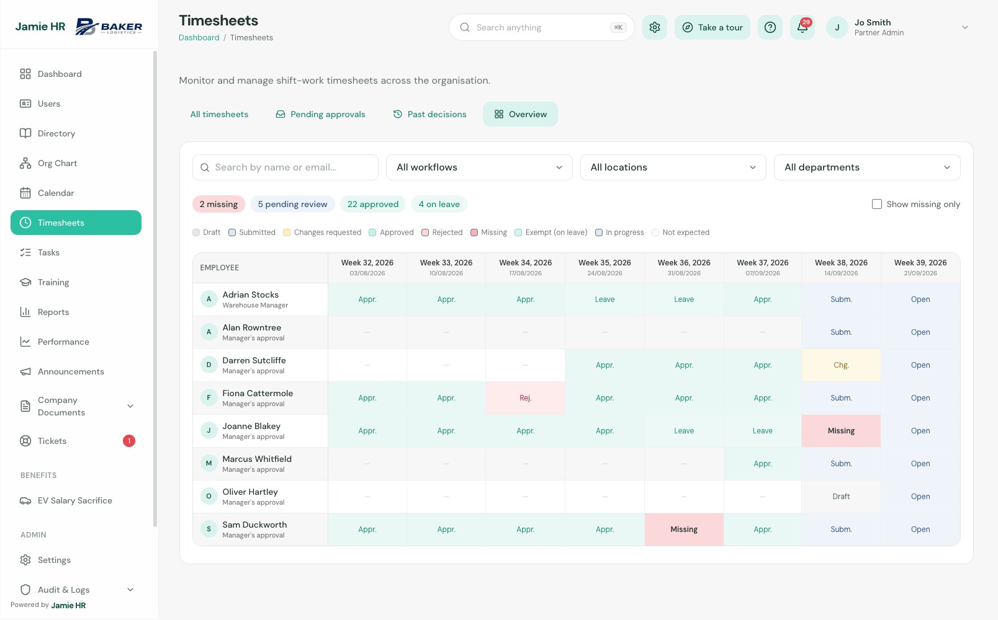Image resolution: width=998 pixels, height=620 pixels.
Task: Open Tasks in the sidebar menu
Action: pos(76,252)
